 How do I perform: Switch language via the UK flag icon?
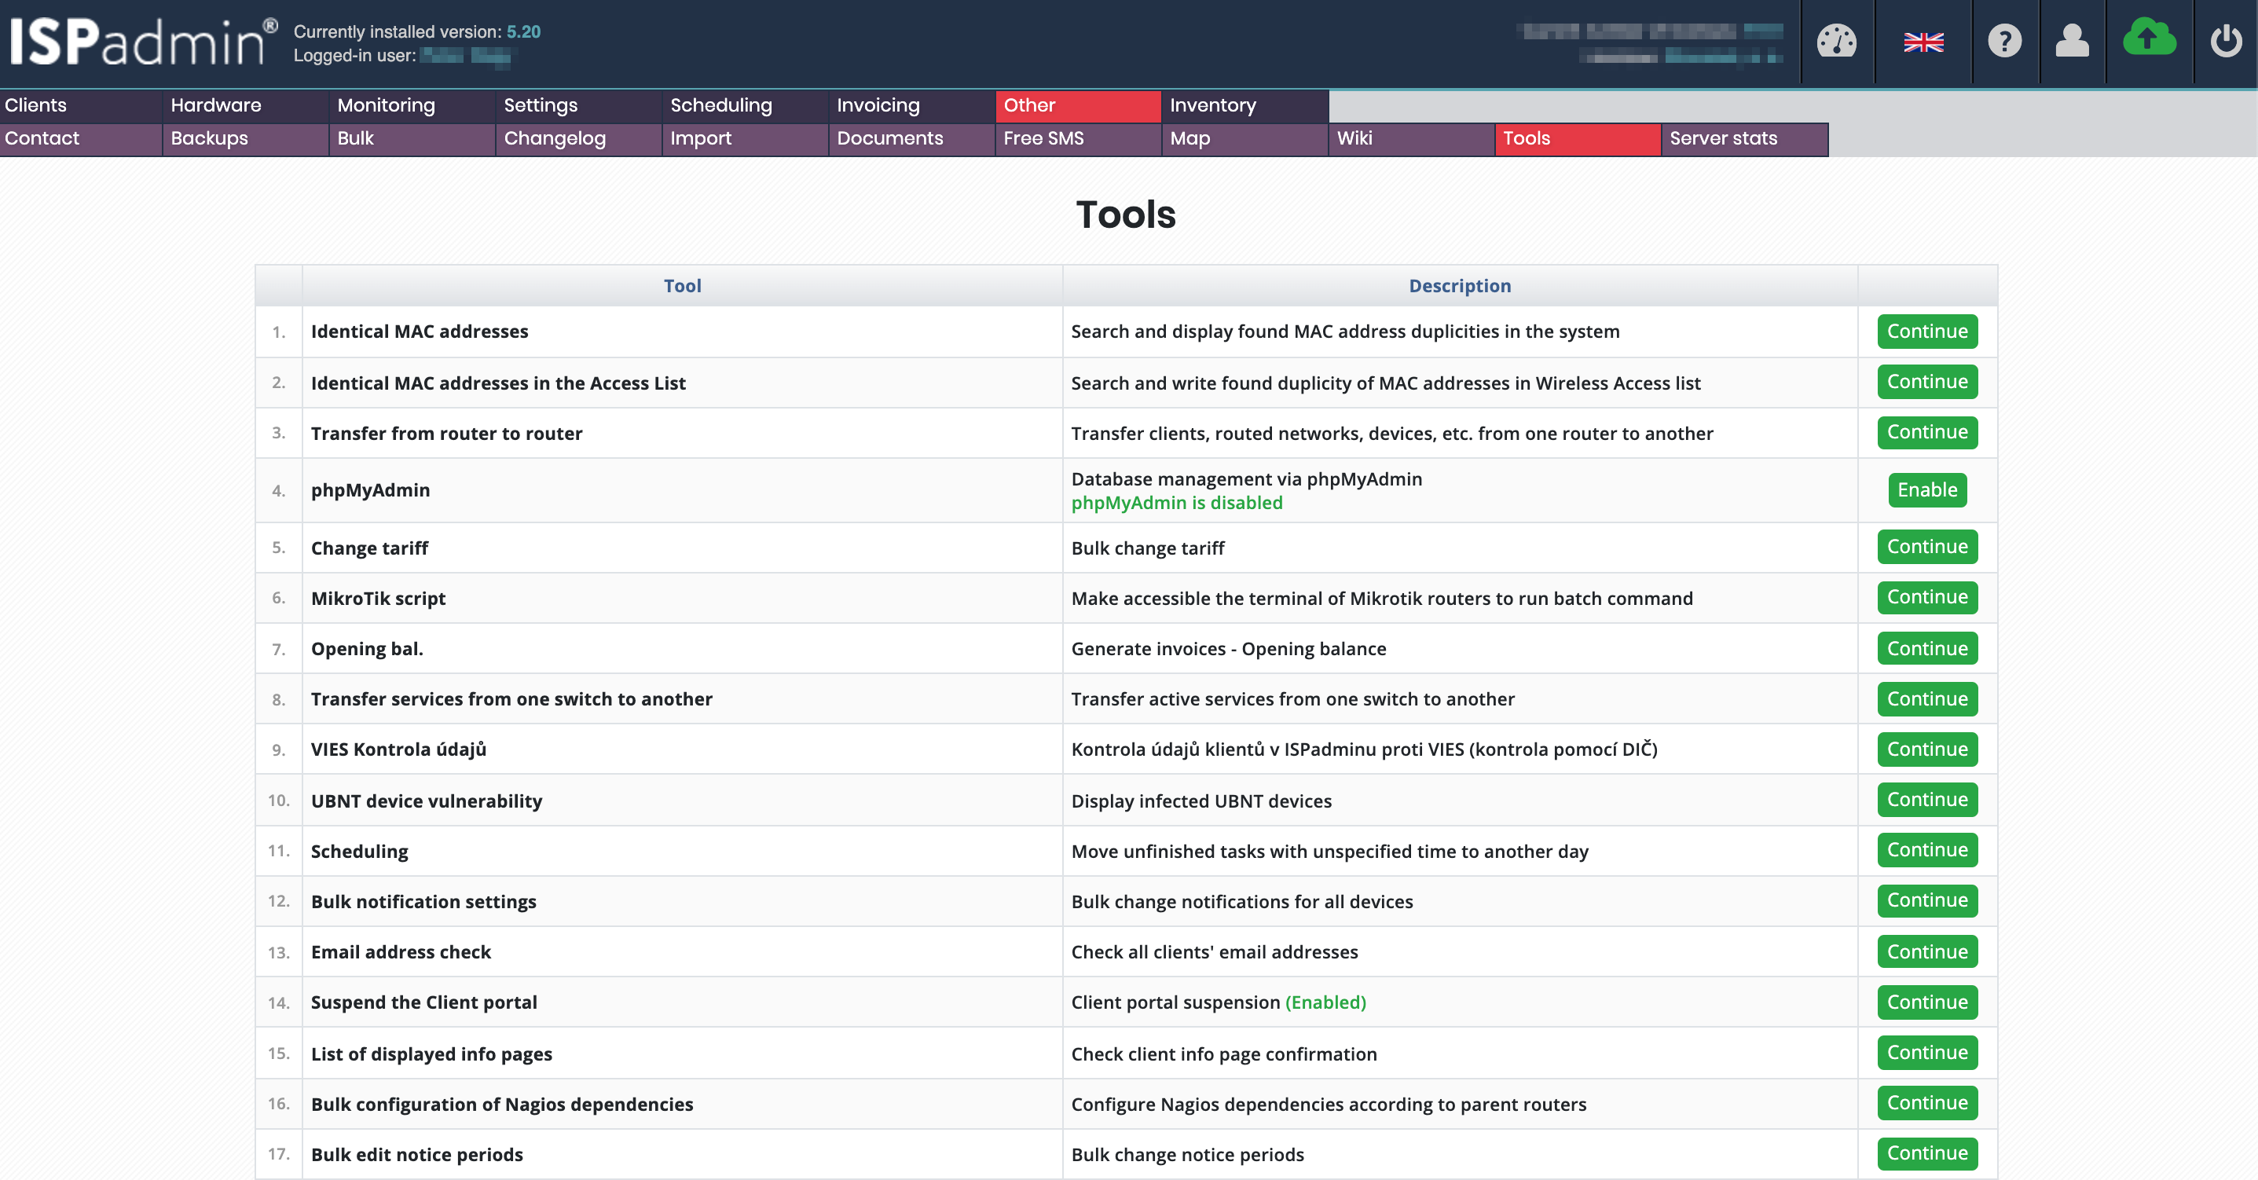pos(1923,42)
